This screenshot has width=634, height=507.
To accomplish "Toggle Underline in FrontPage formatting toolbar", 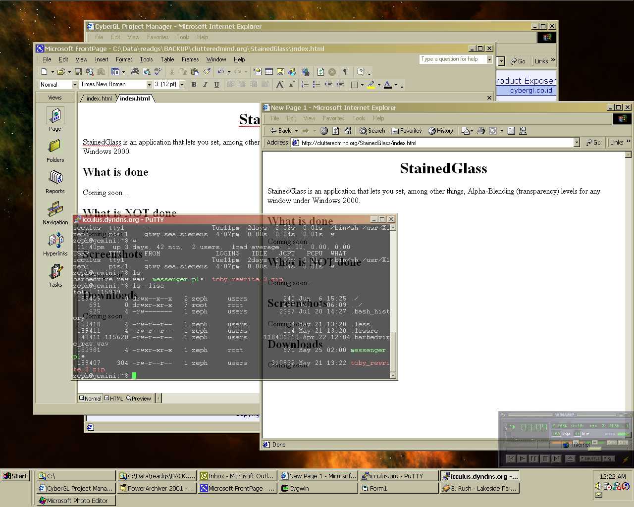I will (x=216, y=85).
